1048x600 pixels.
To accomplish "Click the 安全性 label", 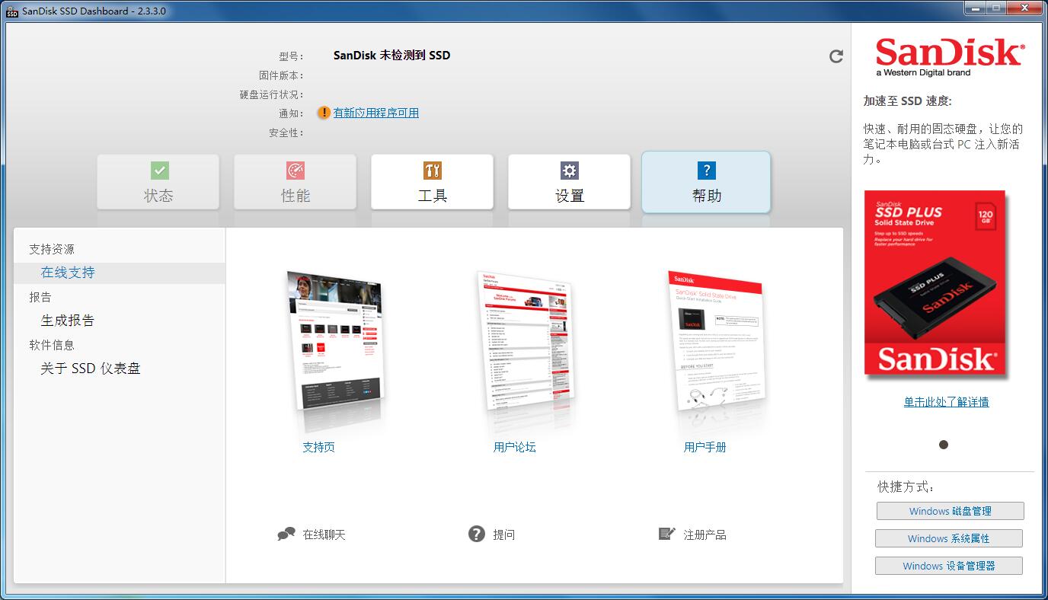I will click(x=286, y=132).
